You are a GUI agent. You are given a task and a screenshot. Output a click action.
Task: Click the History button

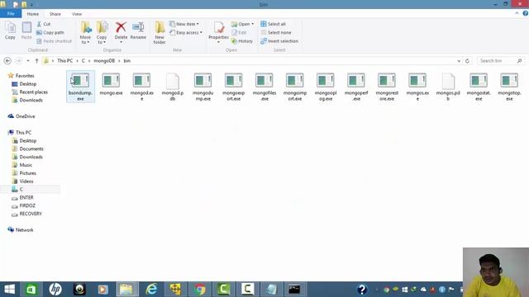tap(242, 41)
